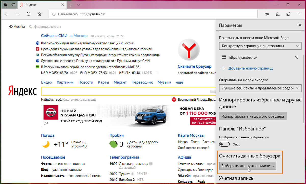Open the Переводчик service link
Image resolution: width=306 pixels, height=184 pixels.
click(x=142, y=82)
